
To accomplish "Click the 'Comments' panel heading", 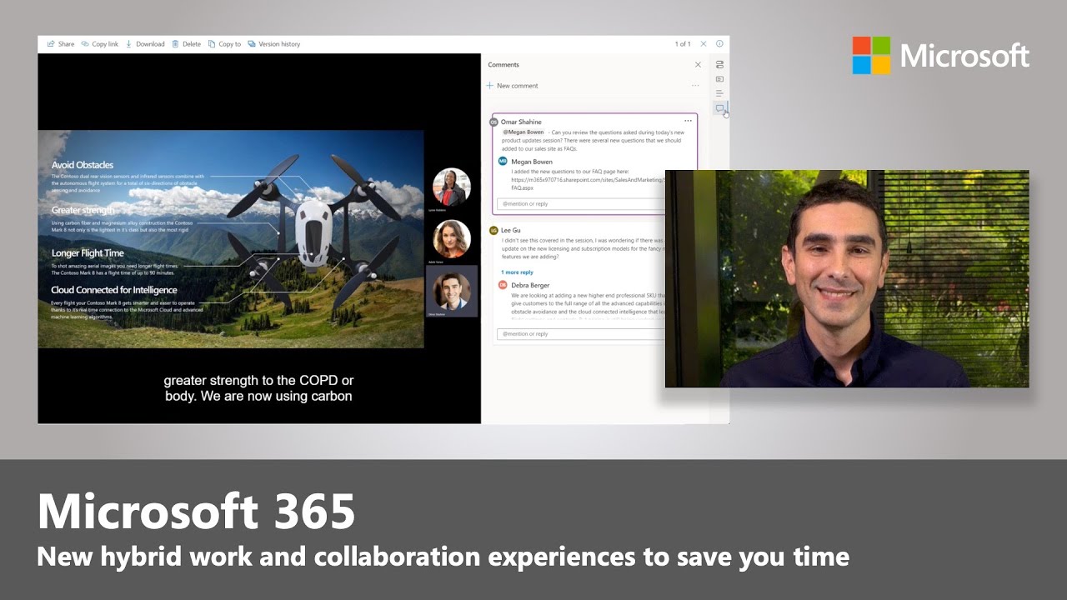I will click(503, 64).
